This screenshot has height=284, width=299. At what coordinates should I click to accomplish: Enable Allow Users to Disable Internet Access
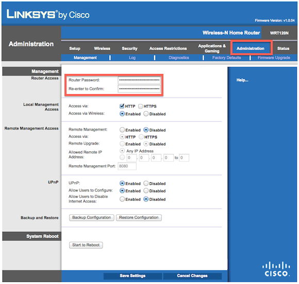point(122,199)
